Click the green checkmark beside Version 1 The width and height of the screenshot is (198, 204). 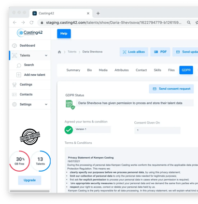(69, 130)
